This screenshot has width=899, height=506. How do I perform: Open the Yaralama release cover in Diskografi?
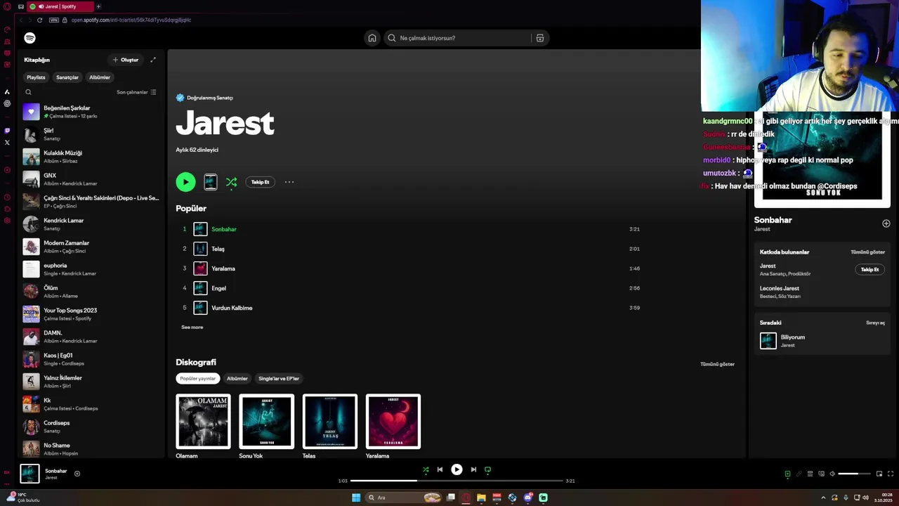tap(393, 422)
